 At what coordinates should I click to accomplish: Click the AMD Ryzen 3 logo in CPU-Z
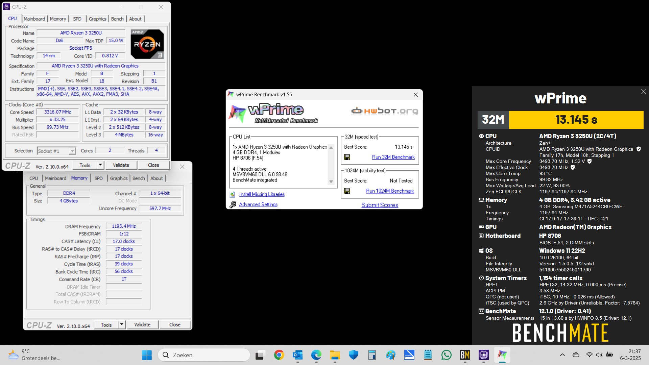pos(147,44)
